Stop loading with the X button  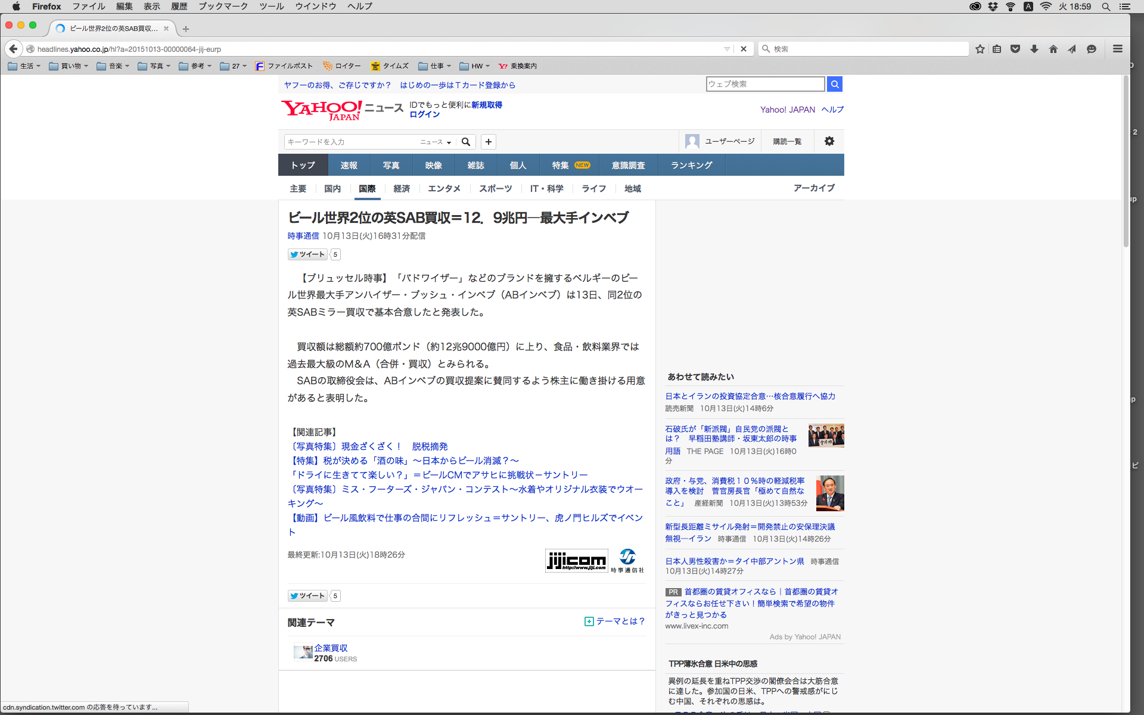pyautogui.click(x=744, y=49)
